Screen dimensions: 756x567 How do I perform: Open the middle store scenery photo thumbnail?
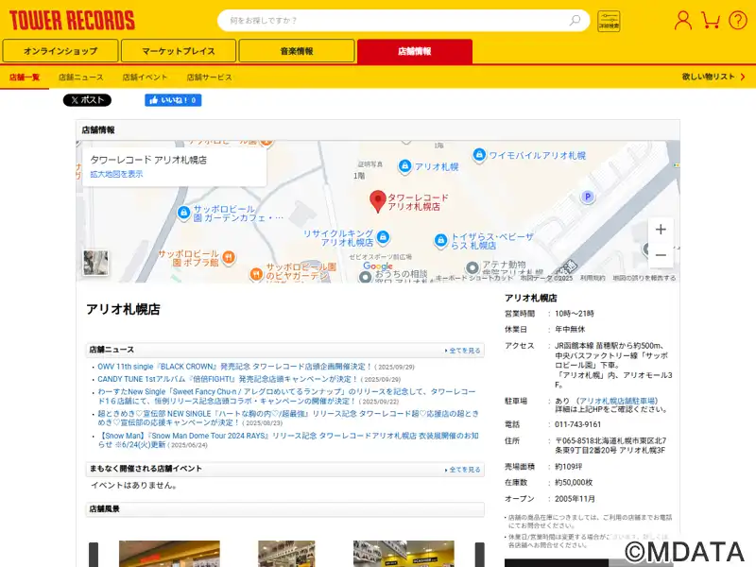[286, 554]
